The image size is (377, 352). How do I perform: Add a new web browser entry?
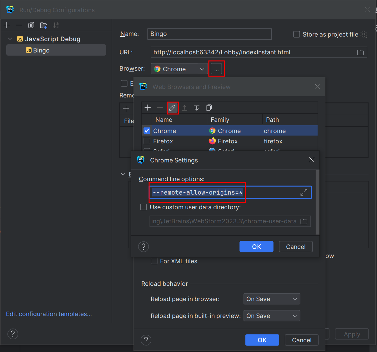[148, 108]
